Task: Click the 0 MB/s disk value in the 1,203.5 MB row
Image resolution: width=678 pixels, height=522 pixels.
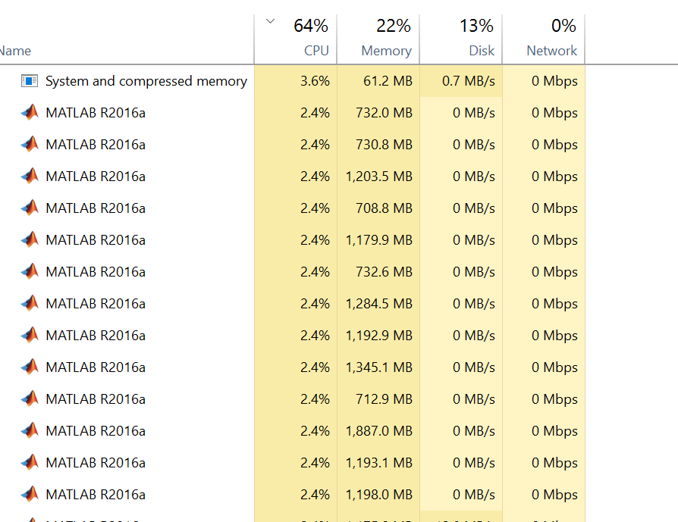Action: click(x=474, y=177)
